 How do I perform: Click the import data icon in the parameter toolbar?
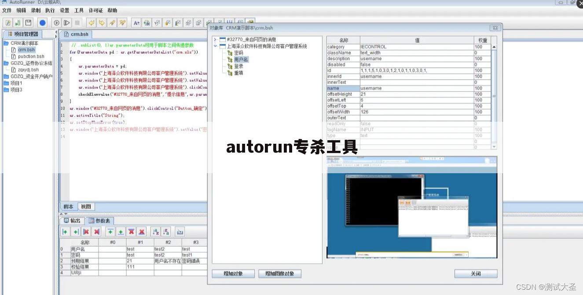pos(180,232)
